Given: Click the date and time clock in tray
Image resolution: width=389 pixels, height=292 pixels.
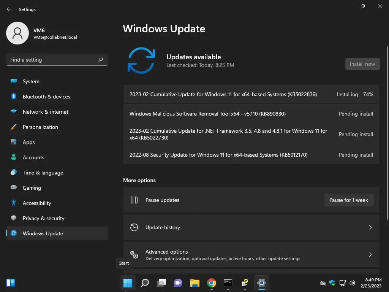Looking at the screenshot, I should tap(371, 283).
